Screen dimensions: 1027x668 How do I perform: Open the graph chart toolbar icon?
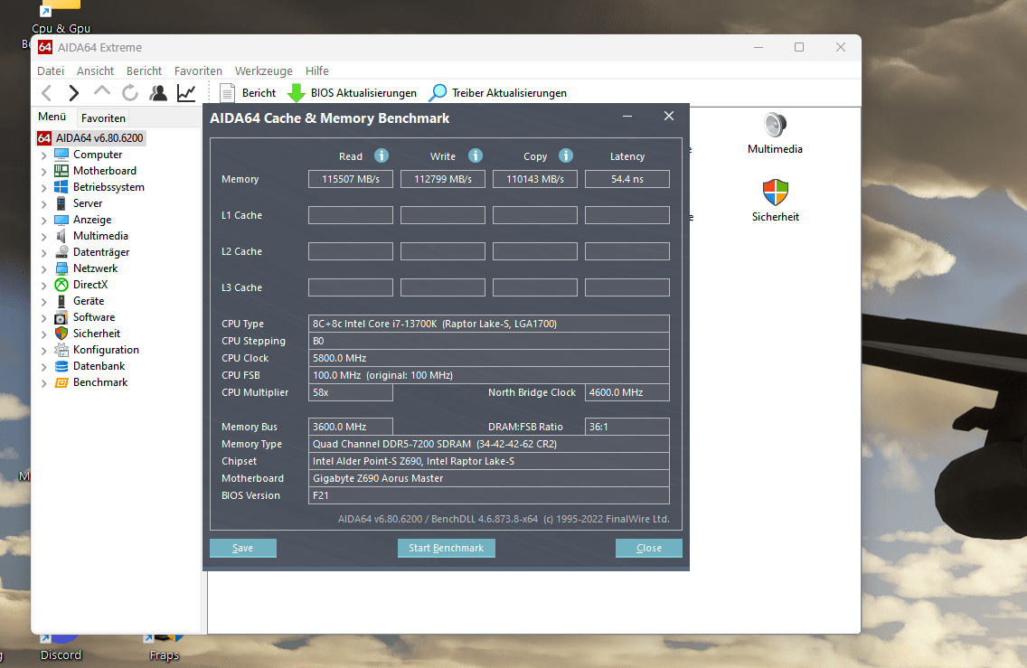186,93
